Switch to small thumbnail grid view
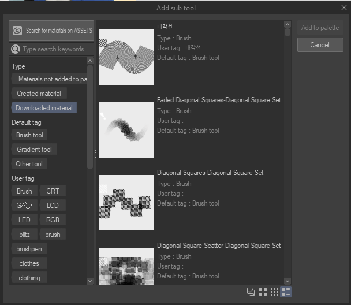Viewport: 351px width, 305px height. click(274, 292)
